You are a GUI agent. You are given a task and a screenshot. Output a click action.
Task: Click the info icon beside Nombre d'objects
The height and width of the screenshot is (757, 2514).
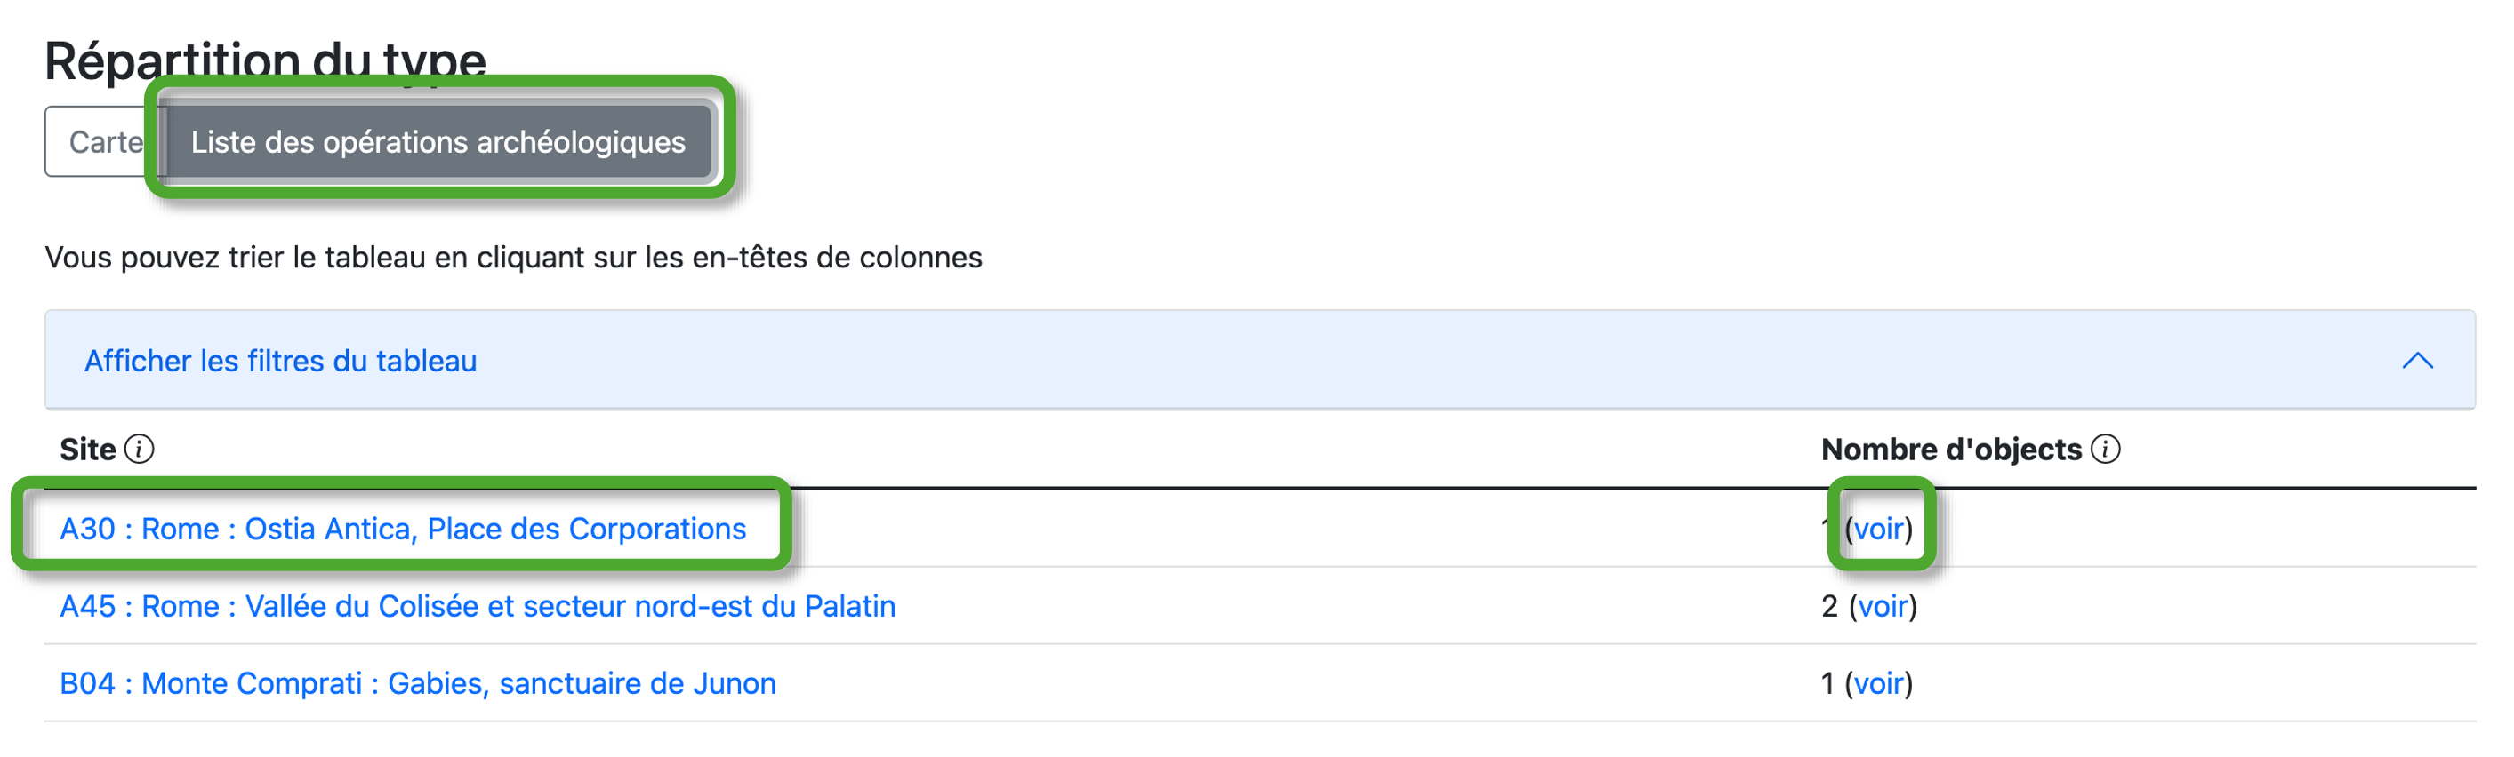click(2106, 449)
